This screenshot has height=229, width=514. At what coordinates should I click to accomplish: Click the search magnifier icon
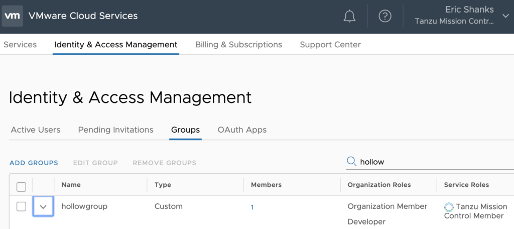tap(352, 161)
